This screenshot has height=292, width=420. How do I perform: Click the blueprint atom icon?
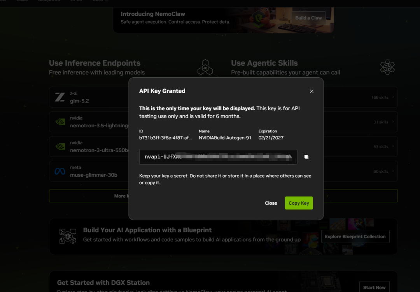(x=68, y=236)
